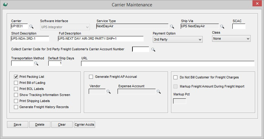Open the Expense Account lookup magnifier

159,91
